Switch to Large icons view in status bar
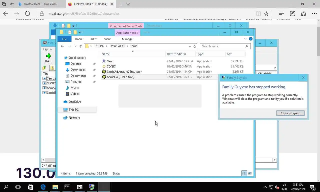 click(249, 173)
